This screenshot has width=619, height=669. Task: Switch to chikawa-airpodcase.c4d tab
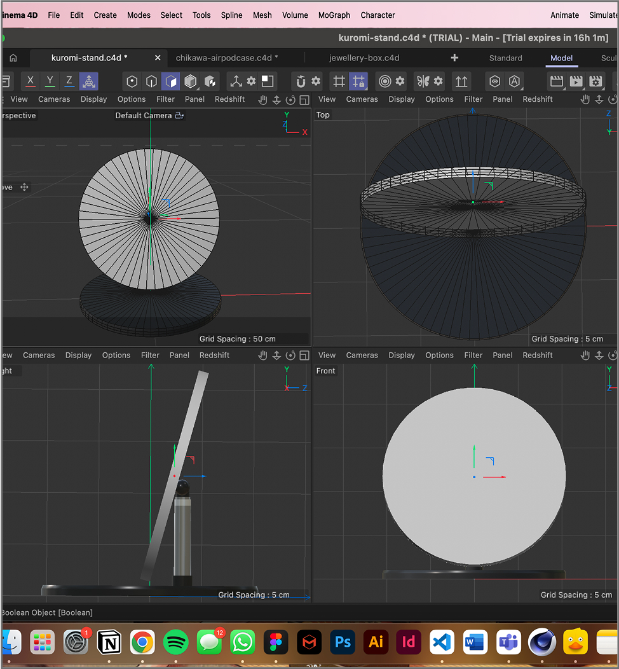(x=227, y=58)
